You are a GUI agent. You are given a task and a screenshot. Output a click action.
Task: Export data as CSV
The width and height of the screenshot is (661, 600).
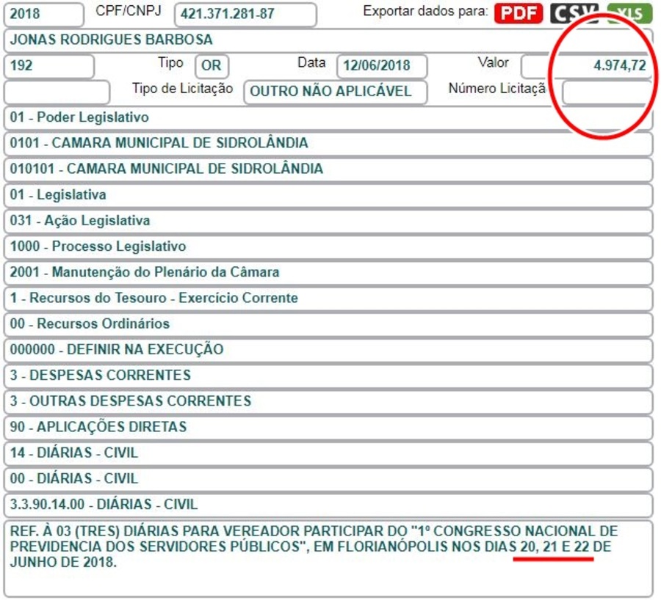(574, 13)
